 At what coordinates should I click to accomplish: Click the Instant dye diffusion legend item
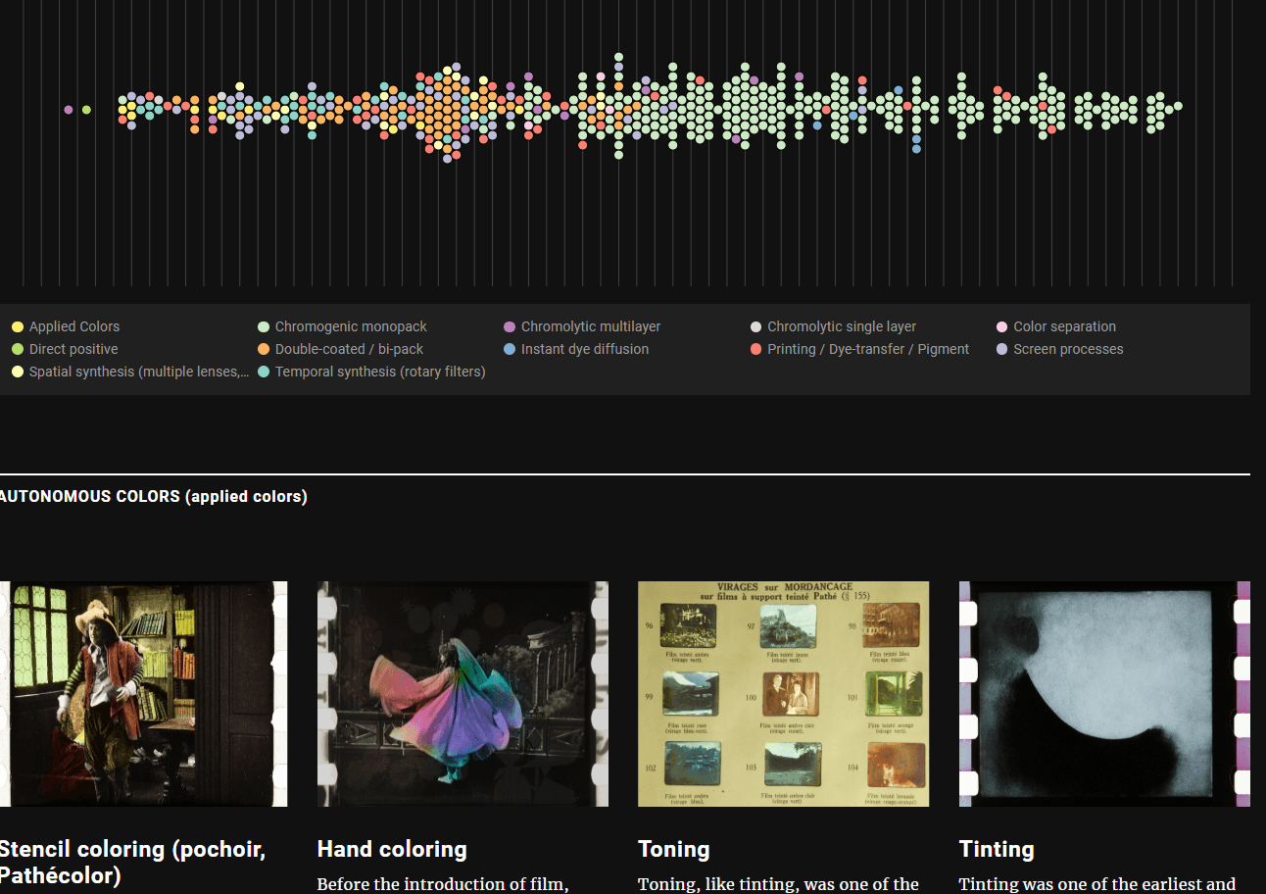(575, 349)
